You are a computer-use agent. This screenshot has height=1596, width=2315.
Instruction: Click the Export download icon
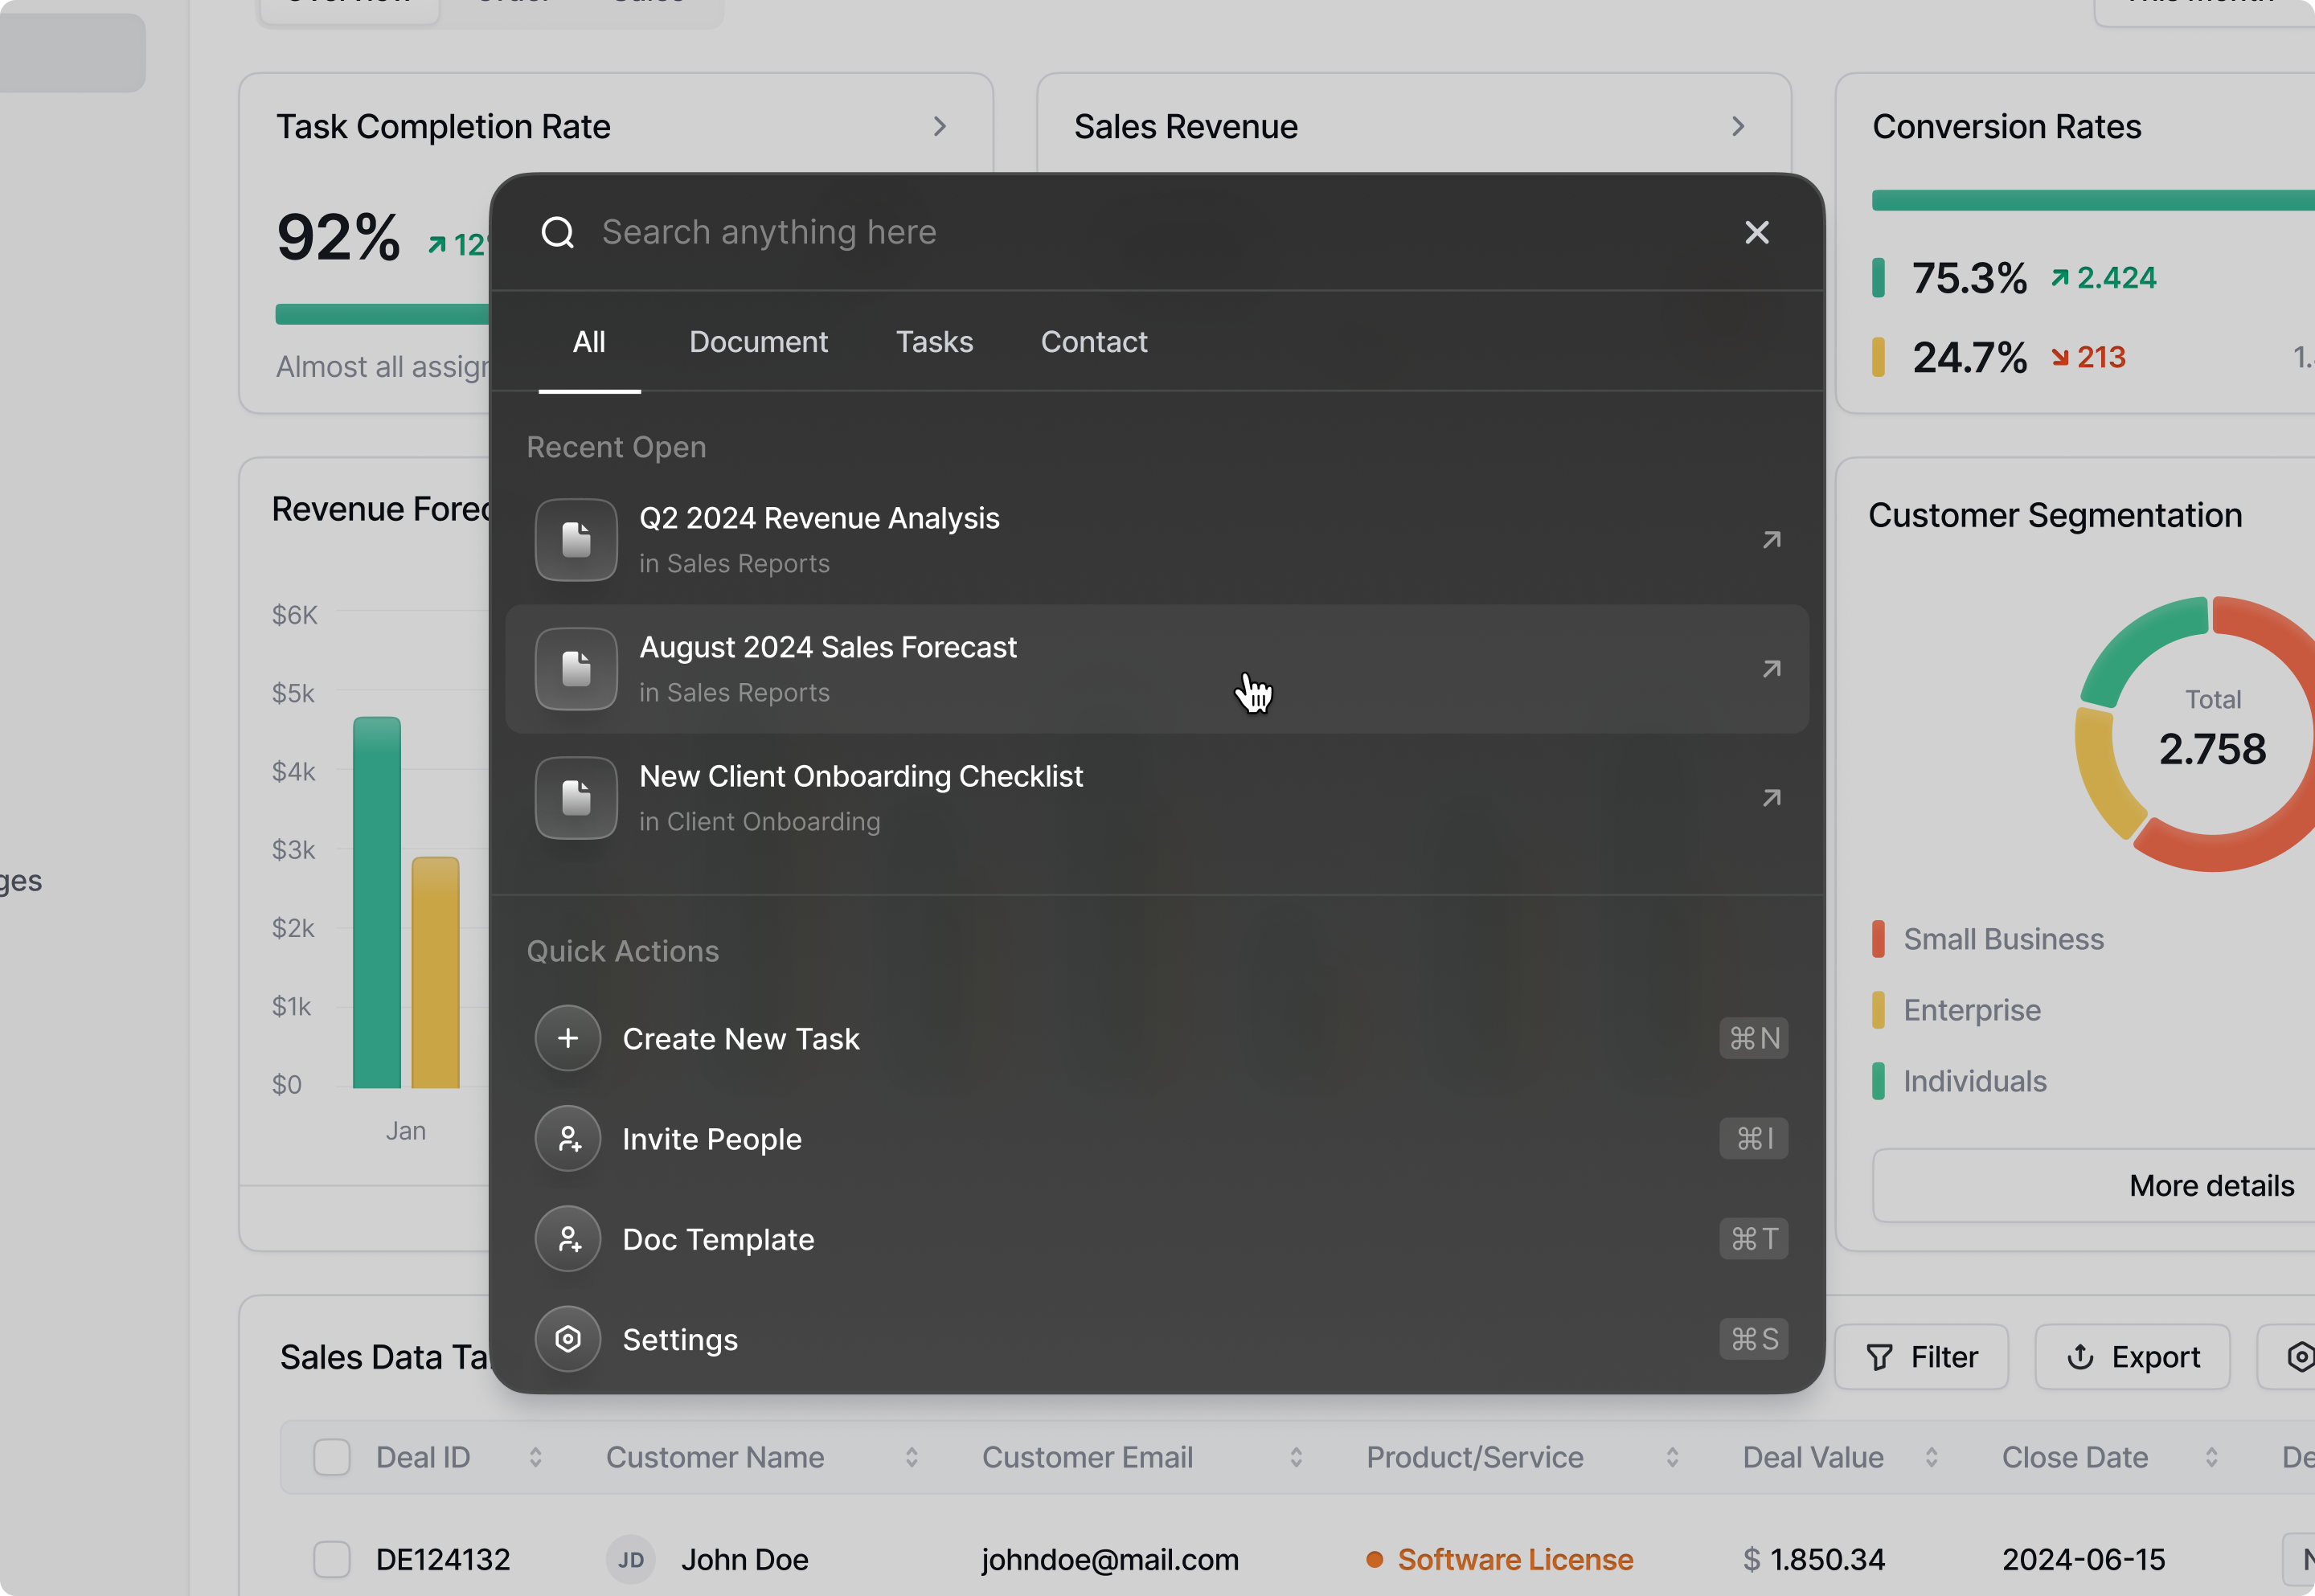2080,1356
